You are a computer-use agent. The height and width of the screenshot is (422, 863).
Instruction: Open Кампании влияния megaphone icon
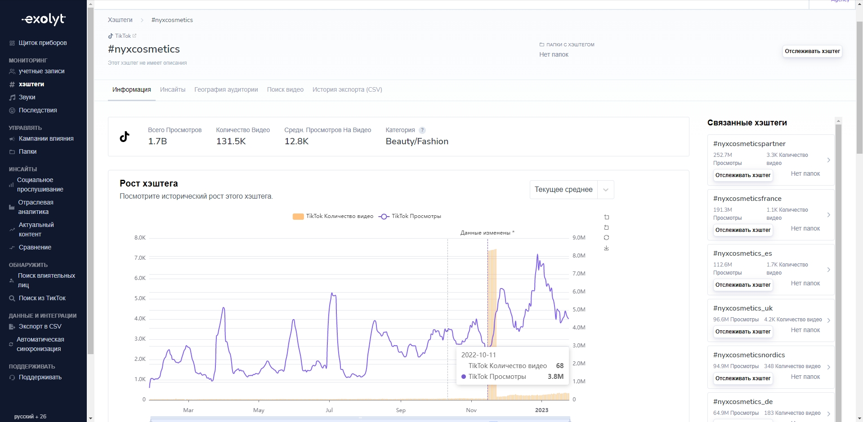coord(12,139)
